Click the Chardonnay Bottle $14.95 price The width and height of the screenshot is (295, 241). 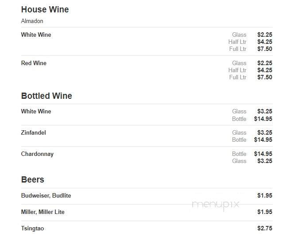(x=263, y=154)
